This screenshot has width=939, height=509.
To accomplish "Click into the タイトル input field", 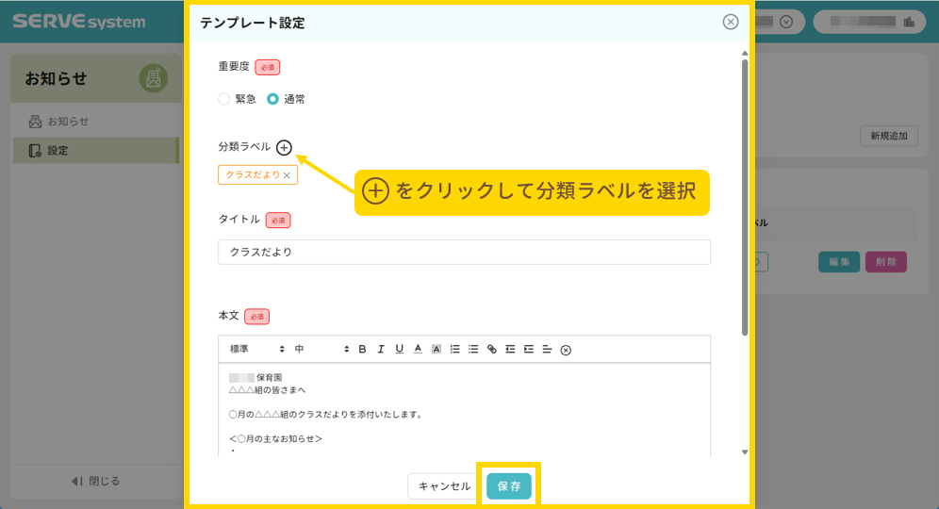I will [464, 253].
